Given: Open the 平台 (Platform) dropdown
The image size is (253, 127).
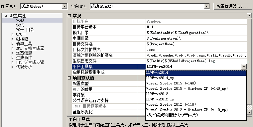Looking at the screenshot, I should (207, 6).
